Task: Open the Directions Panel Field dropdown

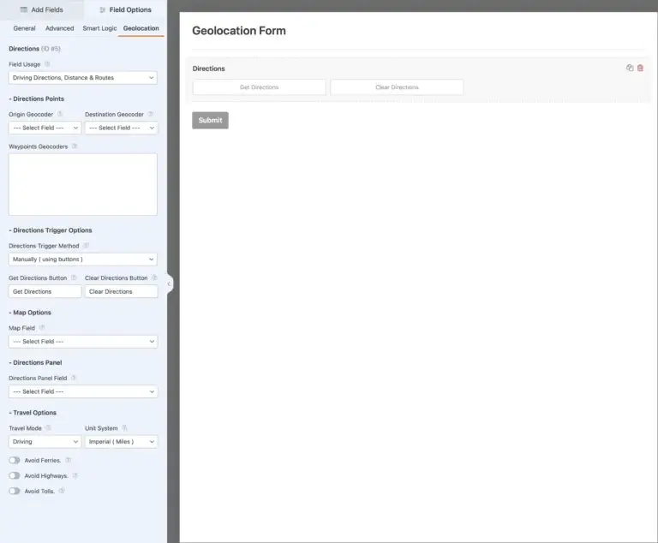Action: point(82,391)
